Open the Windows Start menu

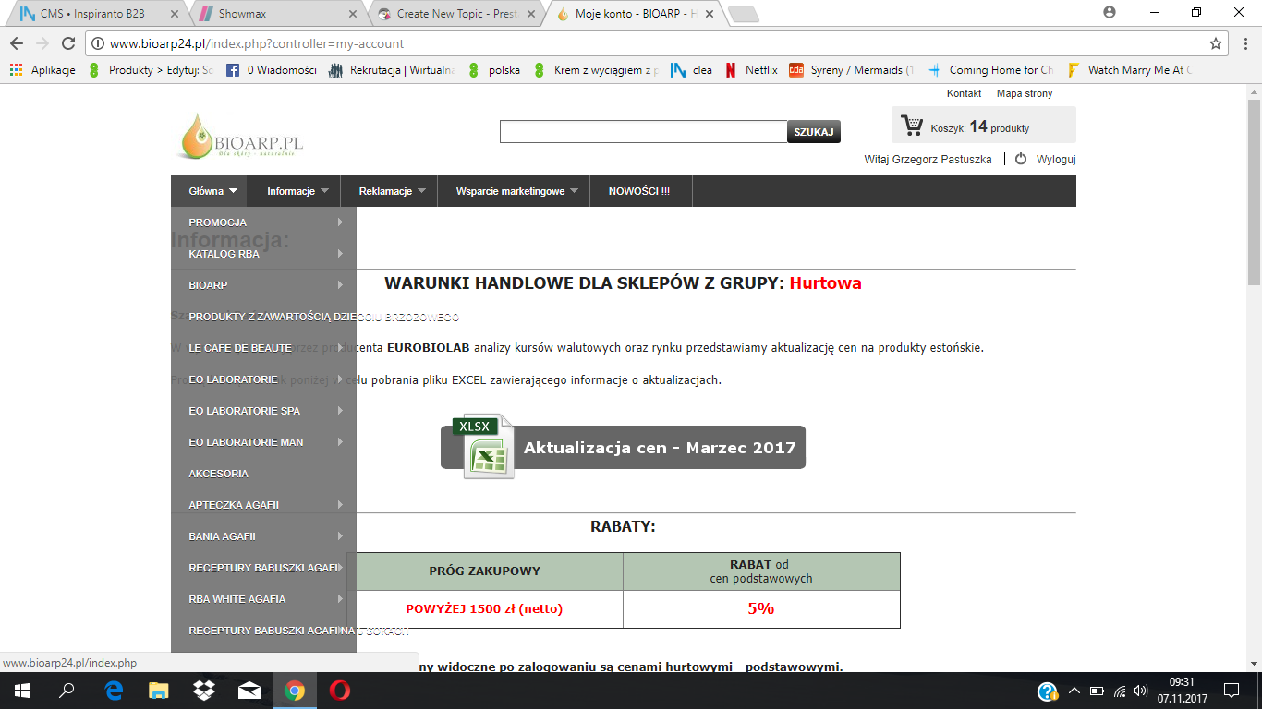(x=20, y=691)
